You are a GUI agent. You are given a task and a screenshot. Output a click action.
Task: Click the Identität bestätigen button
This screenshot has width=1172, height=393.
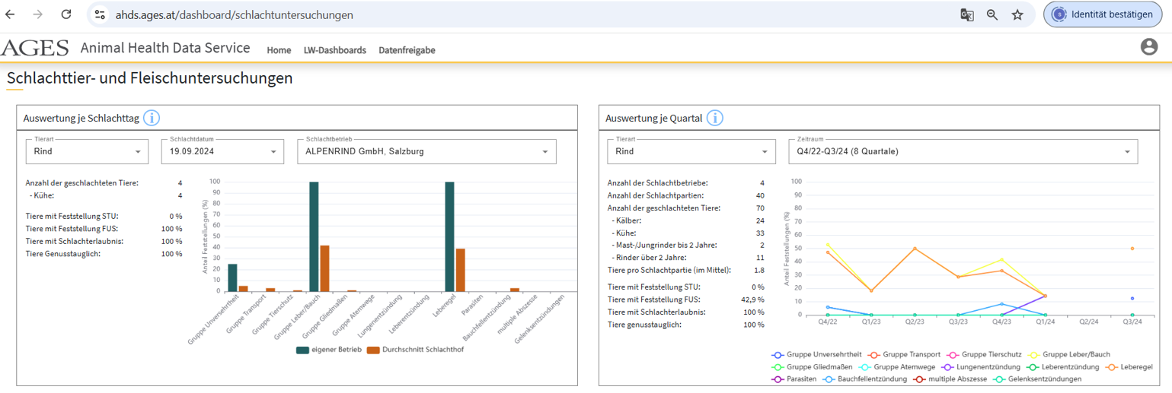point(1103,14)
